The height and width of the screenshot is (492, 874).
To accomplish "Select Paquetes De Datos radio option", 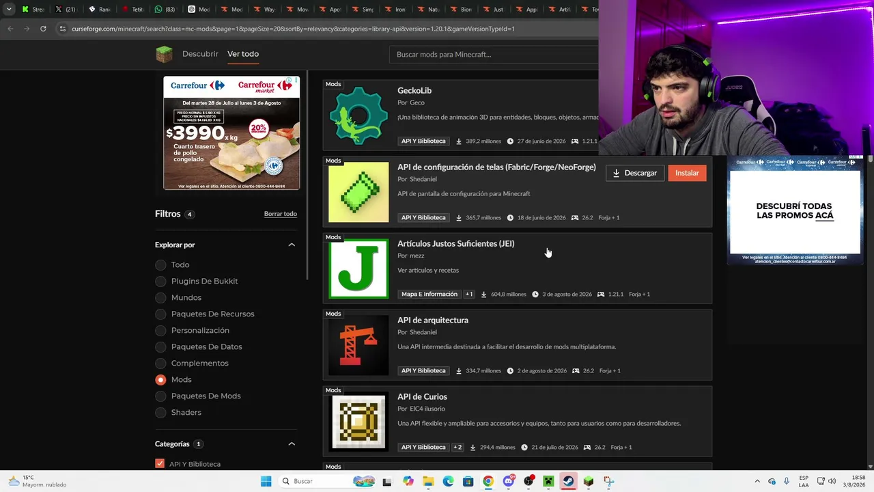I will [x=160, y=346].
